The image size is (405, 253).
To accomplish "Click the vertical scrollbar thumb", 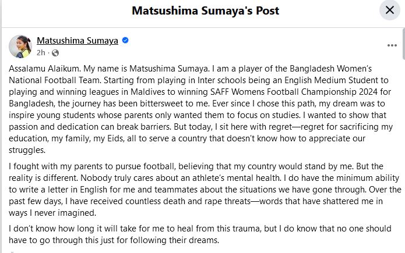I will pyautogui.click(x=403, y=40).
